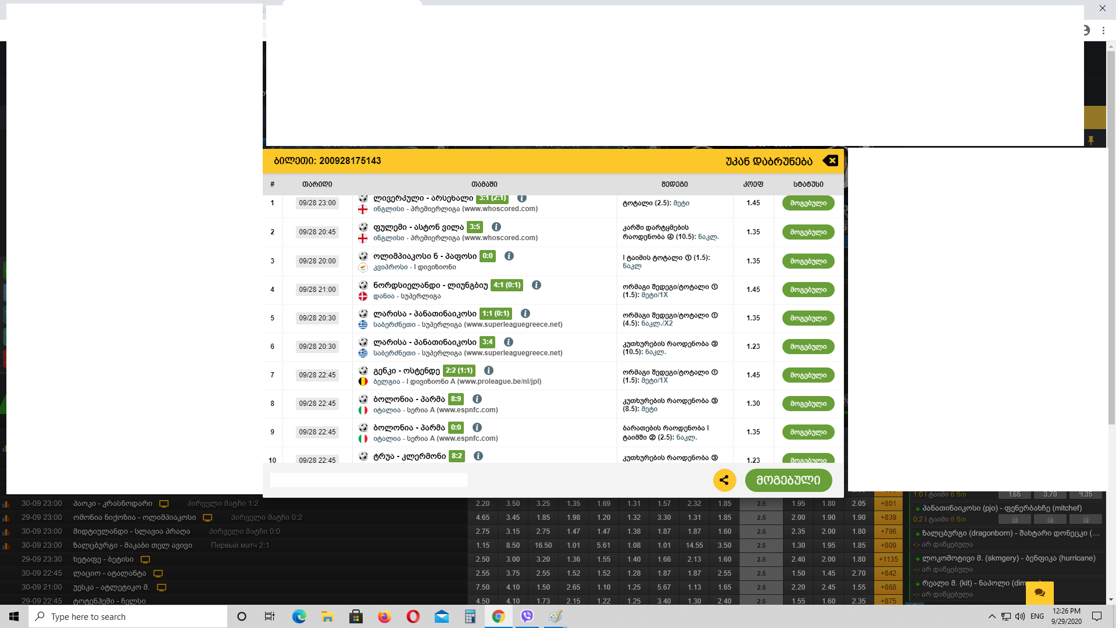The image size is (1116, 628).
Task: Expand more markets with +1135 button
Action: point(888,559)
